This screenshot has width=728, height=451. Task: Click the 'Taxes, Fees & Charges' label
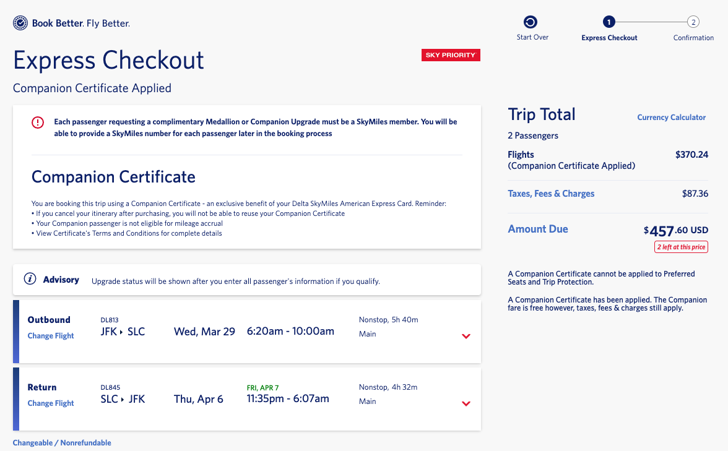[x=550, y=193]
